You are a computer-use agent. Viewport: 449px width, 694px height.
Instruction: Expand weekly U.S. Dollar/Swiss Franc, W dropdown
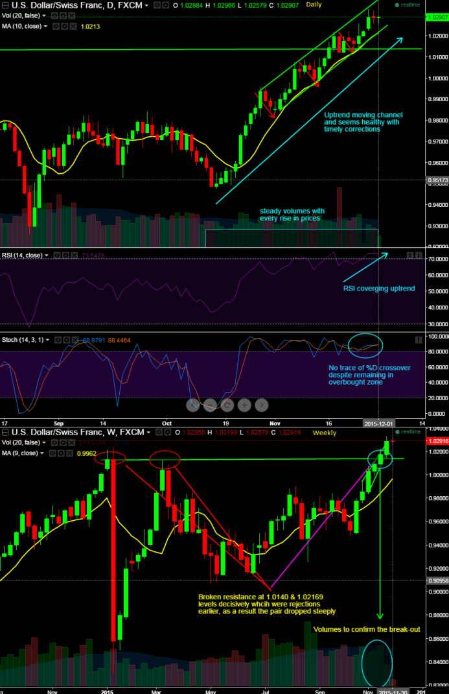pyautogui.click(x=148, y=433)
